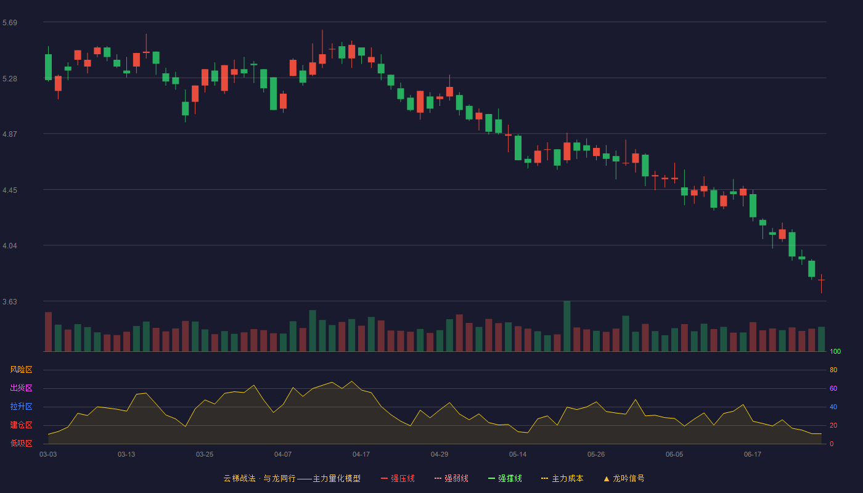This screenshot has height=493, width=863.
Task: Click the 3.63 price axis label
Action: click(x=10, y=302)
